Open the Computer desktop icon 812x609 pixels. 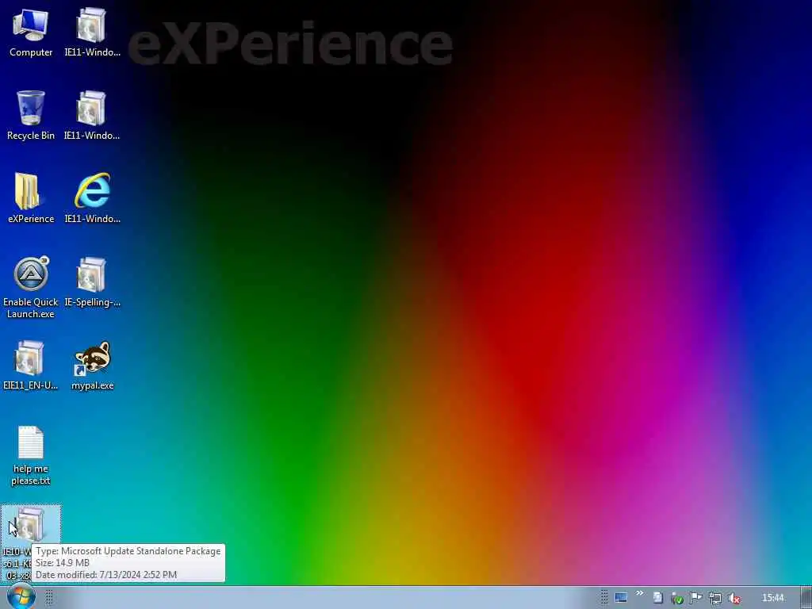pyautogui.click(x=31, y=32)
